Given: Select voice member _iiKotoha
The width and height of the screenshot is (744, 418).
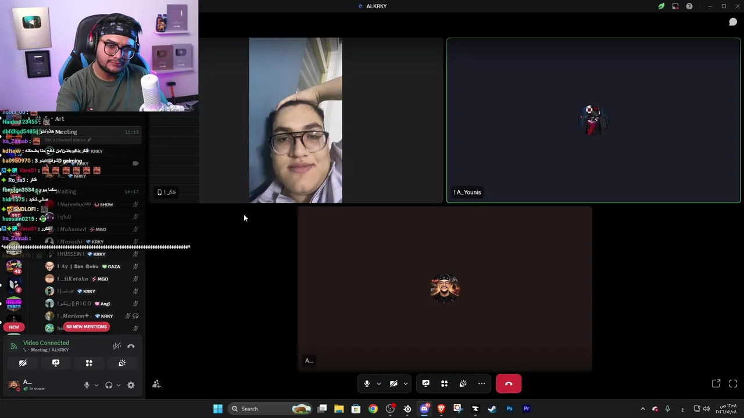Looking at the screenshot, I should click(x=92, y=279).
